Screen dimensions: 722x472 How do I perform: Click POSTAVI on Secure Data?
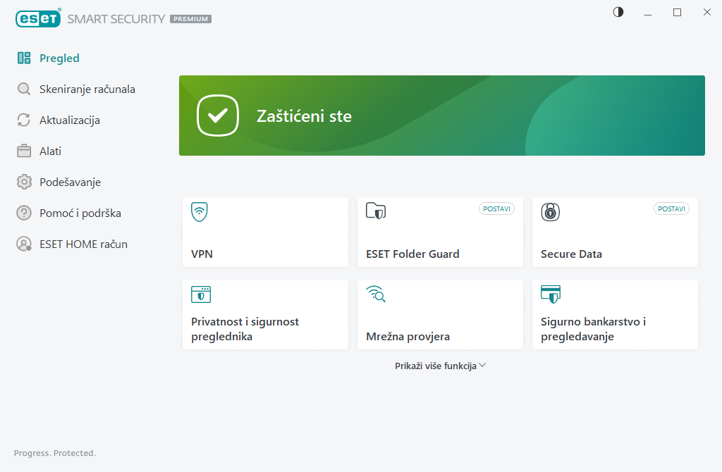(x=671, y=209)
